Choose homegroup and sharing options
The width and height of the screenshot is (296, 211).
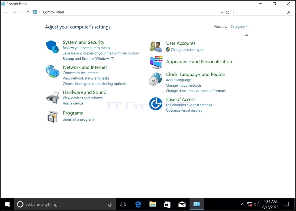94,84
